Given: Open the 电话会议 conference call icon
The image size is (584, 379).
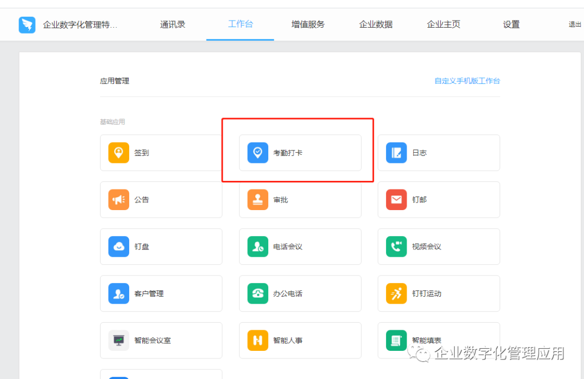Looking at the screenshot, I should tap(257, 246).
